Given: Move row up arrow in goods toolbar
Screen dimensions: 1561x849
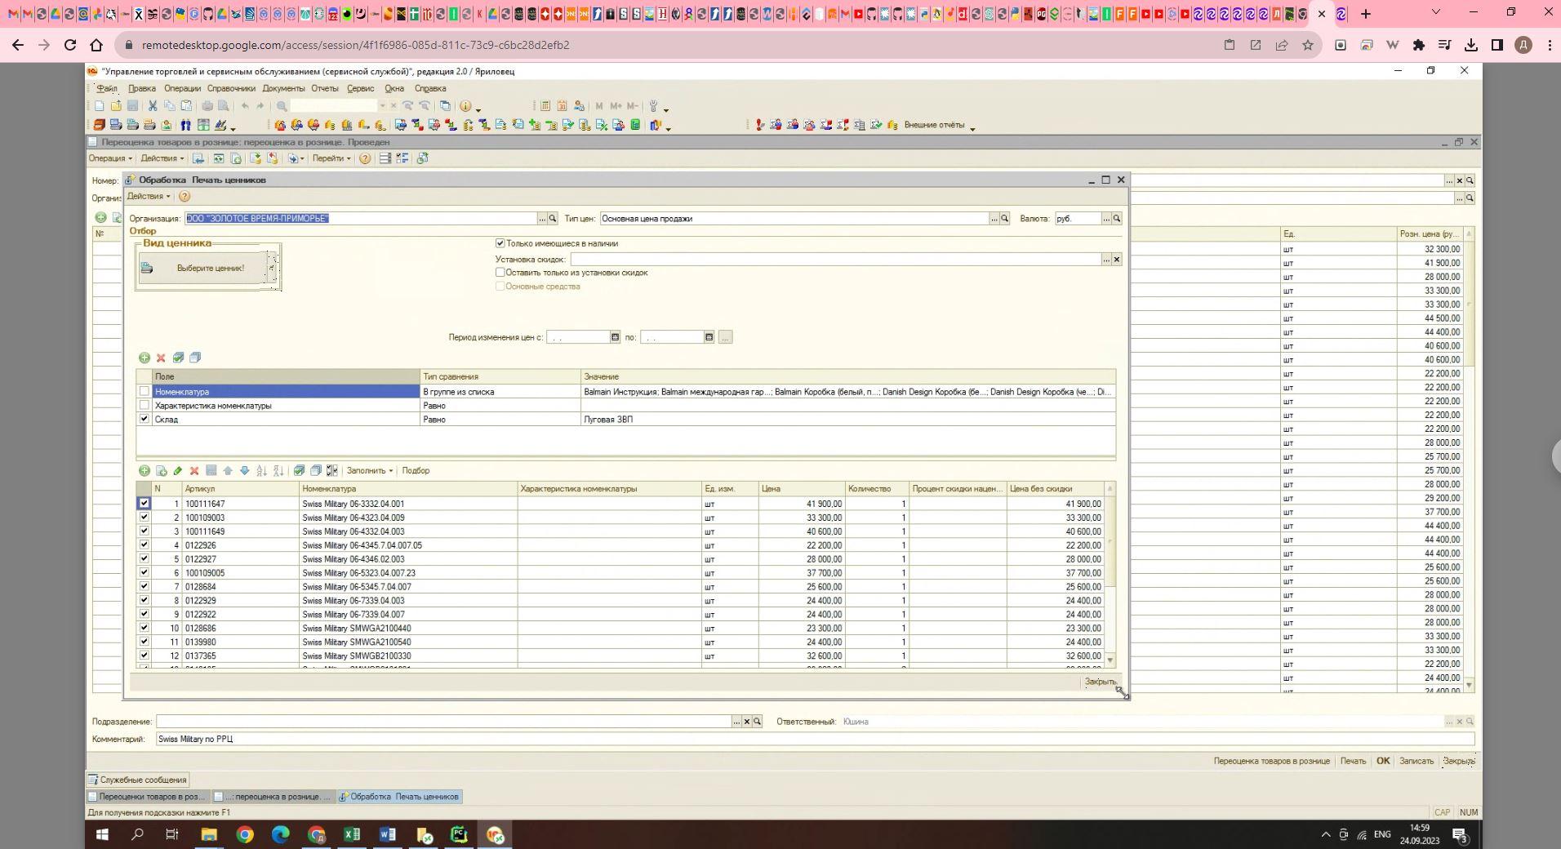Looking at the screenshot, I should click(228, 471).
